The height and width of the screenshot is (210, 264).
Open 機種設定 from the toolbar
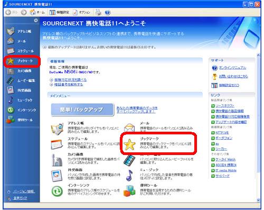(x=59, y=12)
